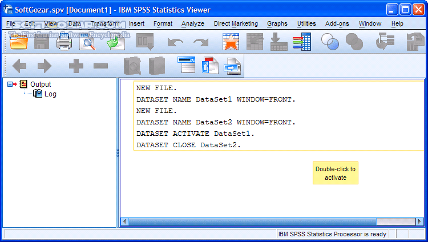Viewport: 428px width, 242px height.
Task: Click the Export output icon
Action: coord(116,42)
